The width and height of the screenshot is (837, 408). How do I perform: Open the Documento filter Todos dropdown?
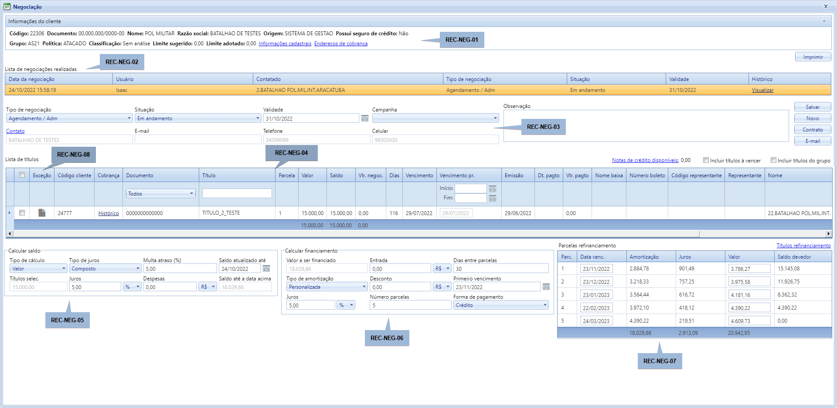(x=161, y=194)
